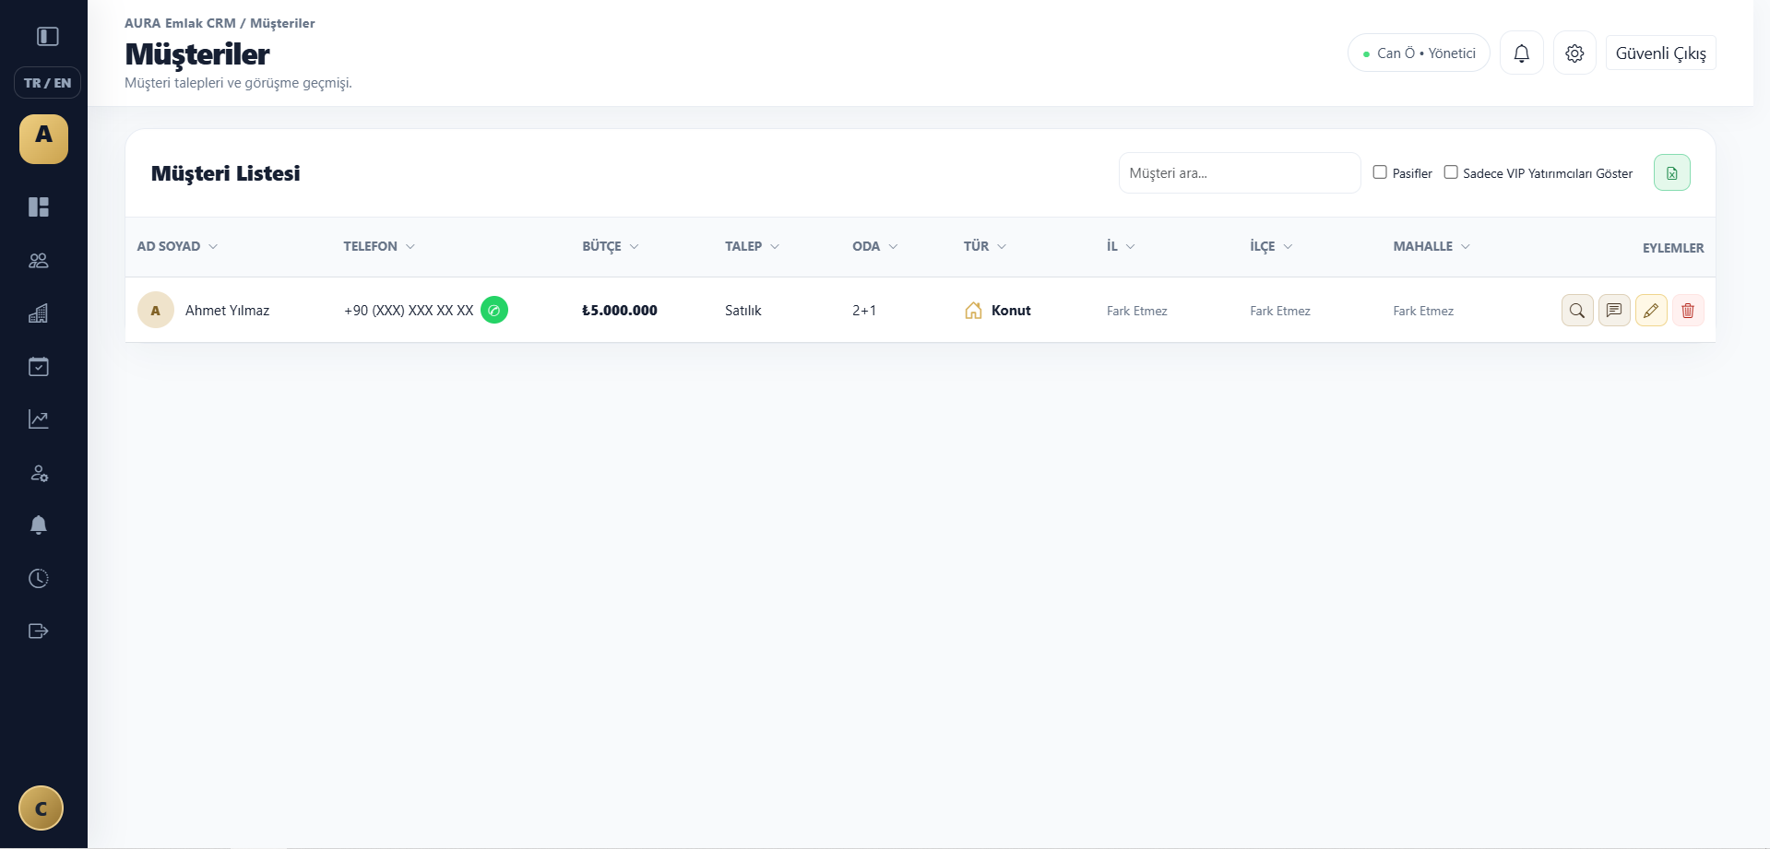Export customer list to Excel
This screenshot has height=849, width=1770.
1672,173
